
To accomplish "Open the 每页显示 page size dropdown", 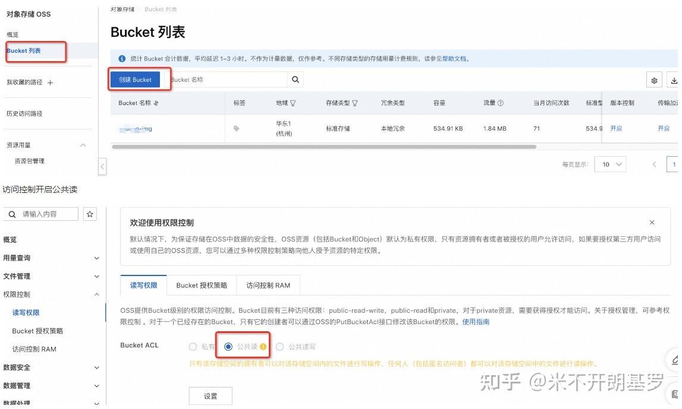I will (610, 164).
